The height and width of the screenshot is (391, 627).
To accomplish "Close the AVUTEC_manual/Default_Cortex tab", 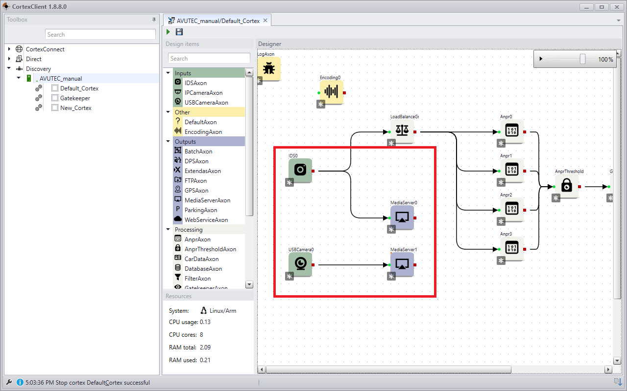I will coord(265,21).
